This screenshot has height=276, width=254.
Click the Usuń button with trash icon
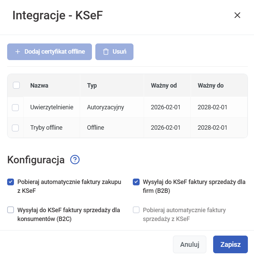114,52
